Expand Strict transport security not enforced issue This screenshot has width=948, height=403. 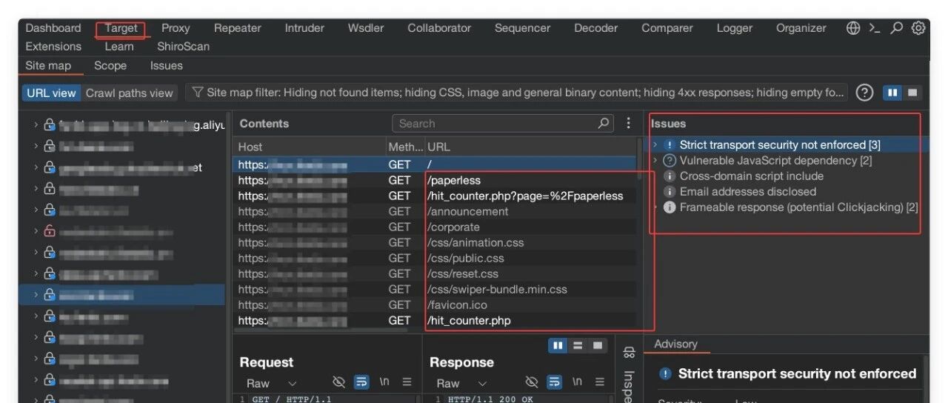[655, 145]
